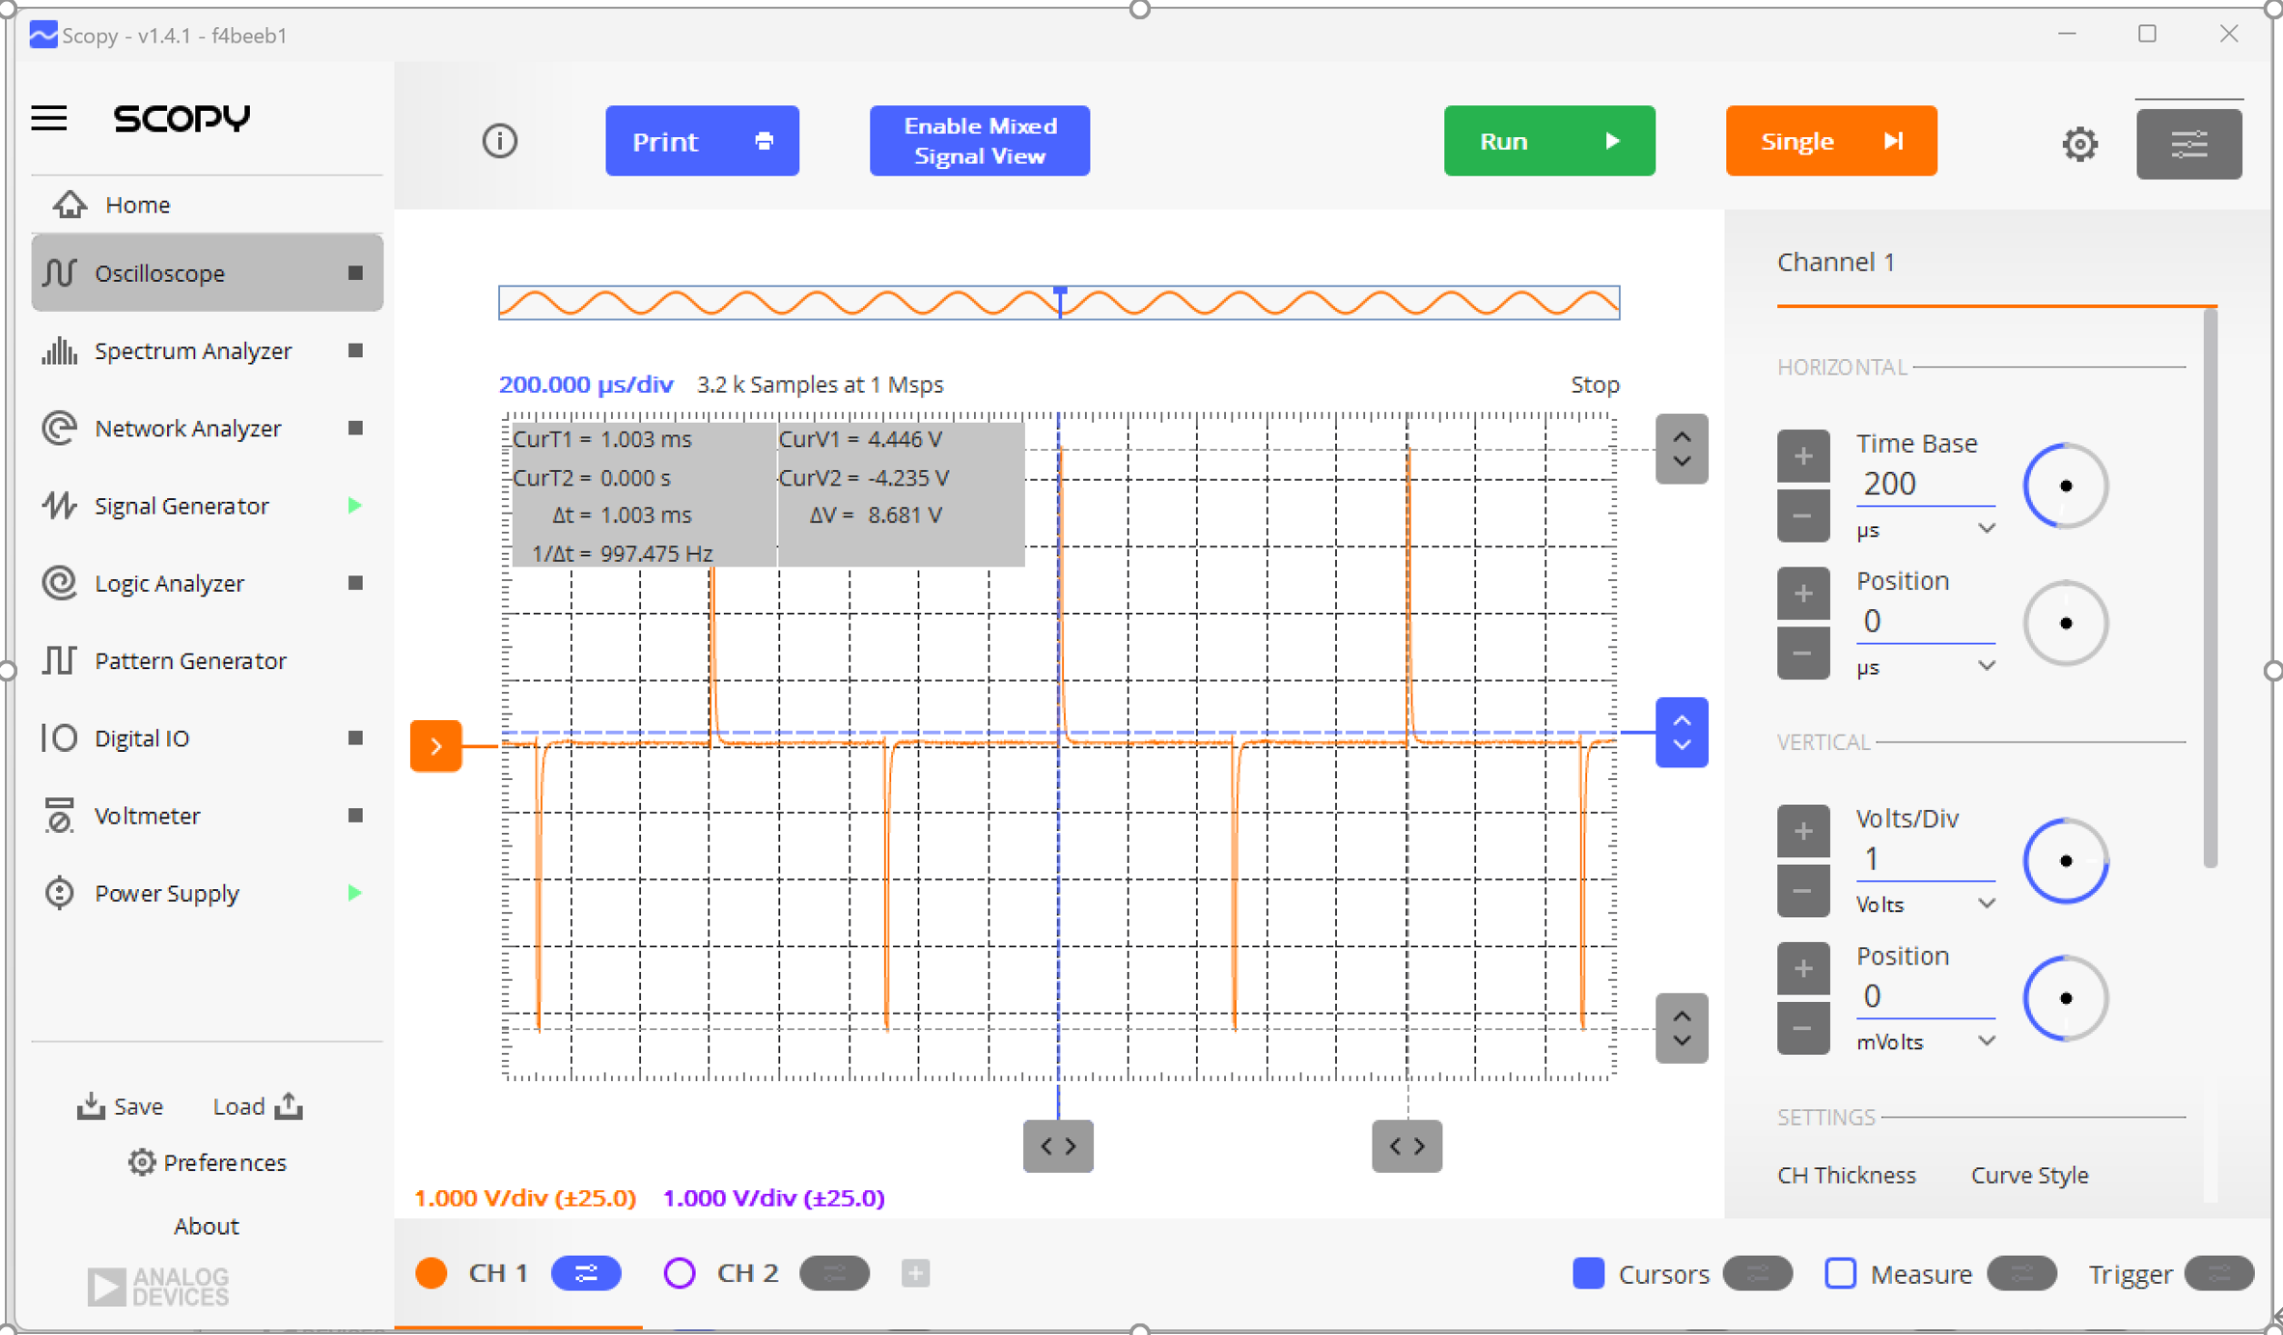This screenshot has width=2283, height=1335.
Task: Start acquisition with Run button
Action: [x=1548, y=141]
